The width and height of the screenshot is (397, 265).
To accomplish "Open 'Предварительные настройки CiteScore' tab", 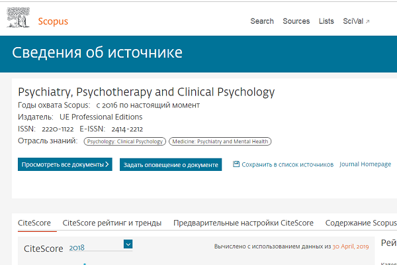I will pyautogui.click(x=243, y=223).
